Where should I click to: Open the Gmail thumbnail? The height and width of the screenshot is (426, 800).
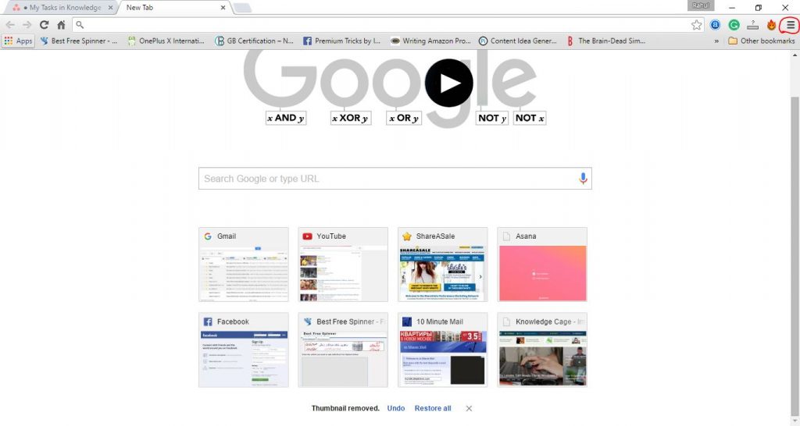coord(244,264)
